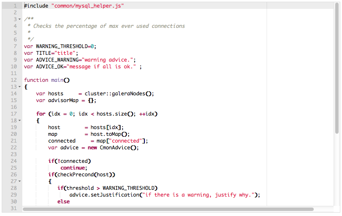The image size is (342, 216).
Task: Click line number 31 in the gutter
Action: pyautogui.click(x=14, y=208)
